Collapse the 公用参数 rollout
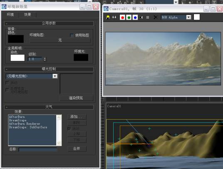 pyautogui.click(x=49, y=23)
